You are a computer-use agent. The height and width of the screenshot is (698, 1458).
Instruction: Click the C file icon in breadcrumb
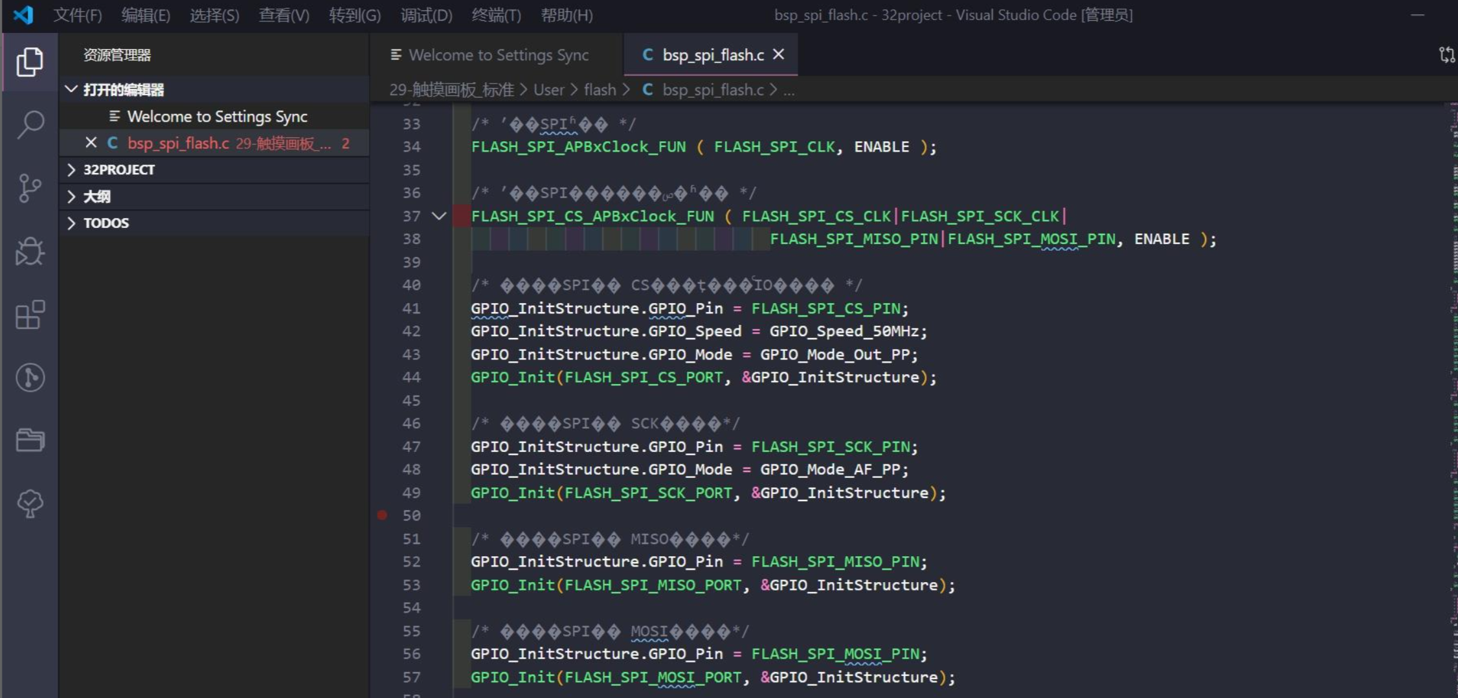(647, 89)
